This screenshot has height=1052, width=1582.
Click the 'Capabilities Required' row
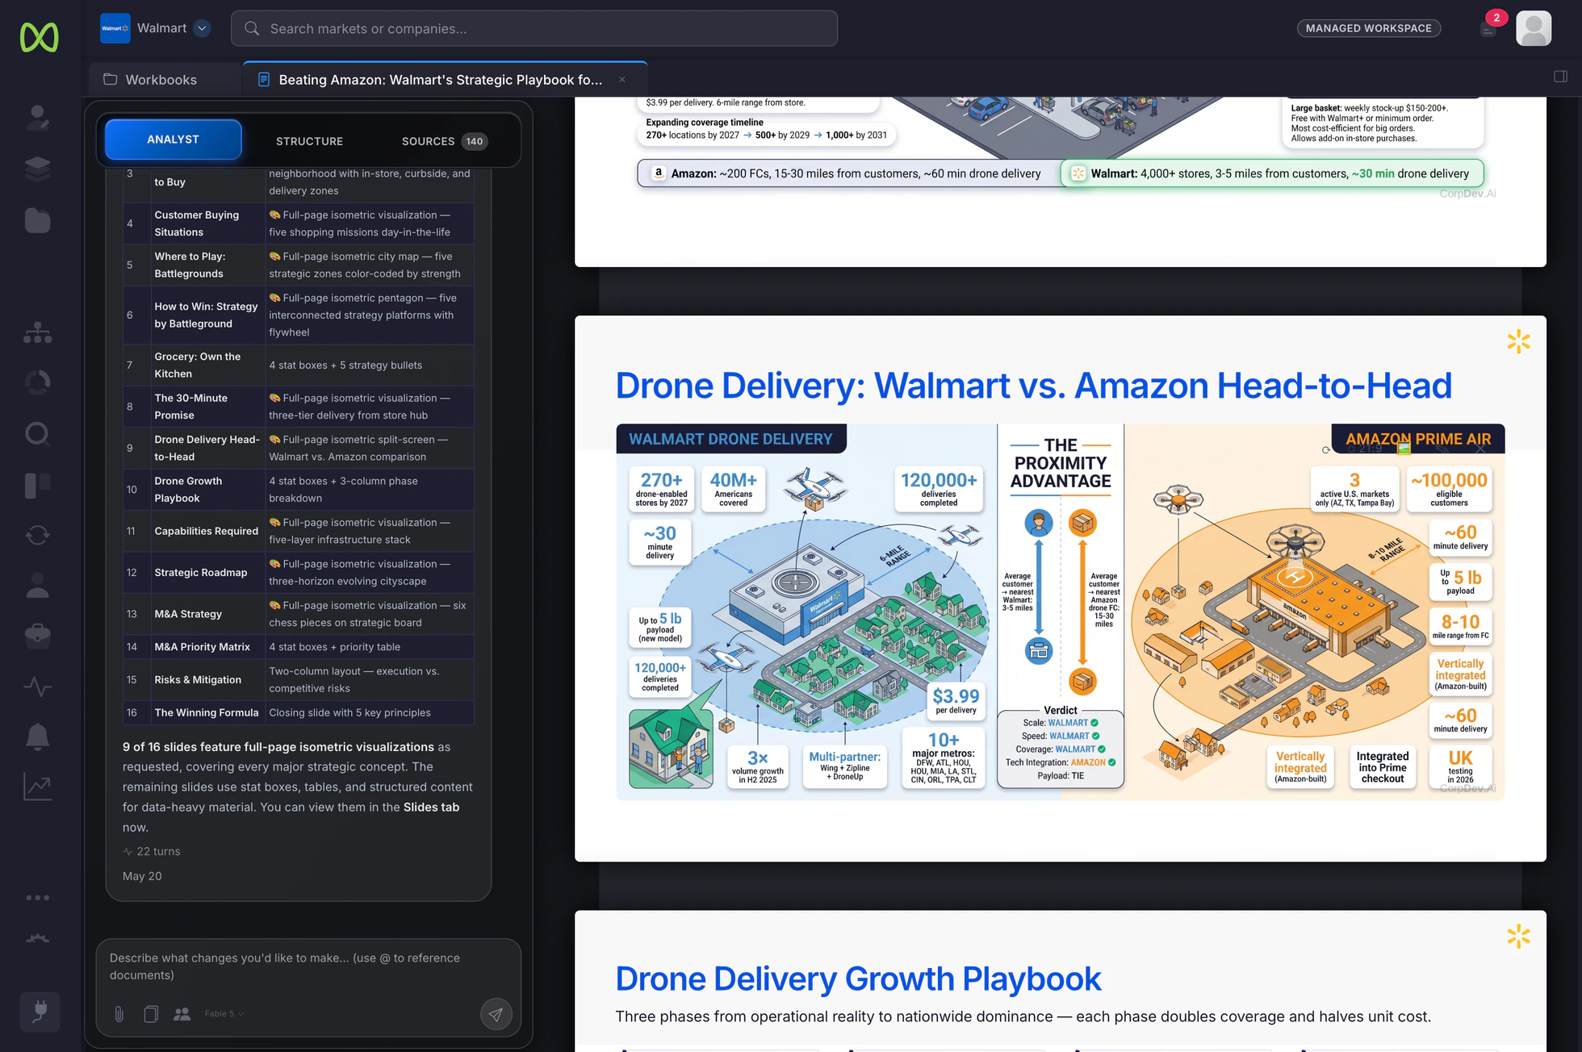tap(298, 531)
